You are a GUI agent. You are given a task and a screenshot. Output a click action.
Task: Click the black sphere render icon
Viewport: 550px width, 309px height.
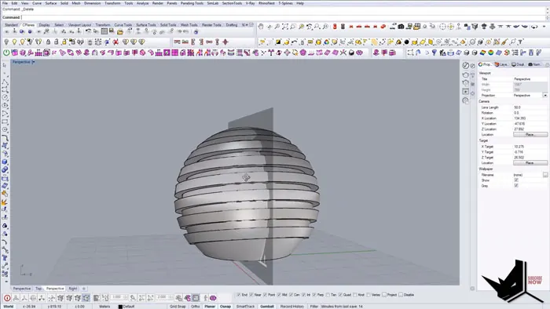point(407,42)
